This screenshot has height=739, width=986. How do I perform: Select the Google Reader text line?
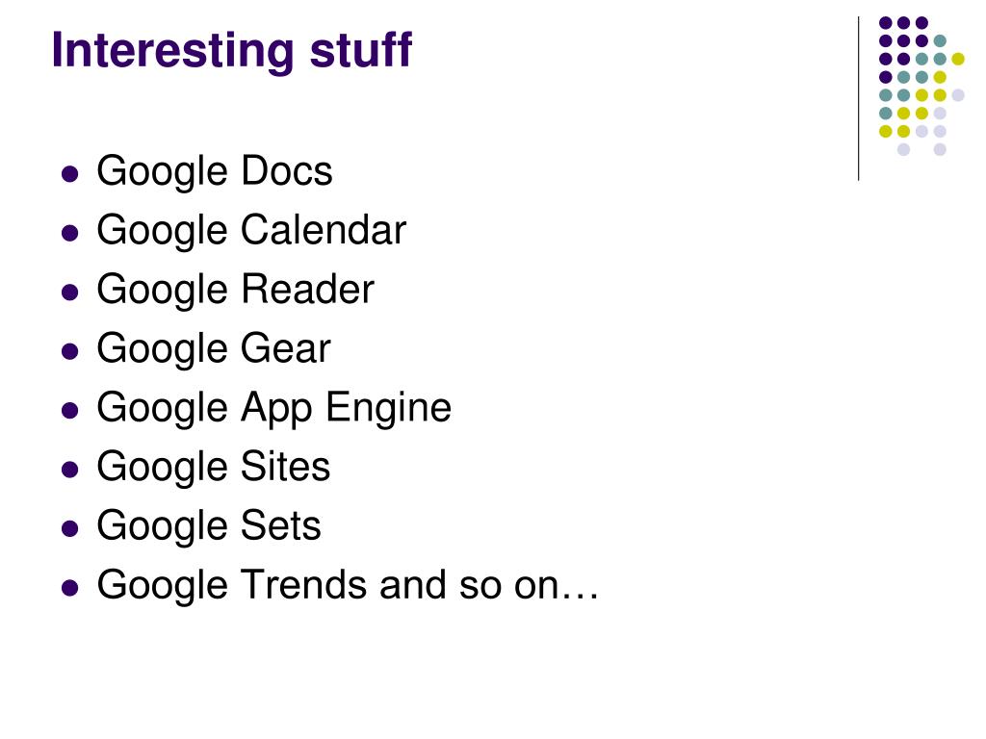[x=235, y=290]
